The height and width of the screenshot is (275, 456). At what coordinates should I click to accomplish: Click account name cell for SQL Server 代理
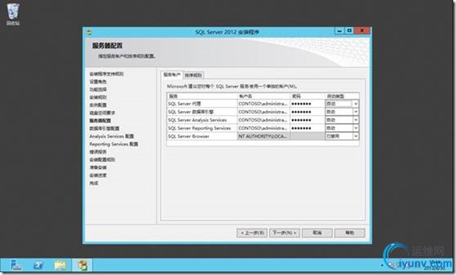pyautogui.click(x=263, y=104)
